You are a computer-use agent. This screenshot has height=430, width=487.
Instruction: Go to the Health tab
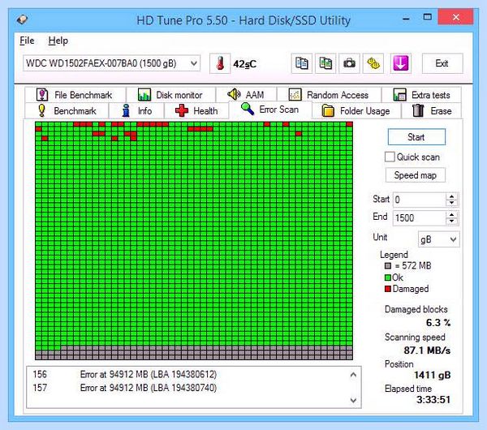point(196,111)
